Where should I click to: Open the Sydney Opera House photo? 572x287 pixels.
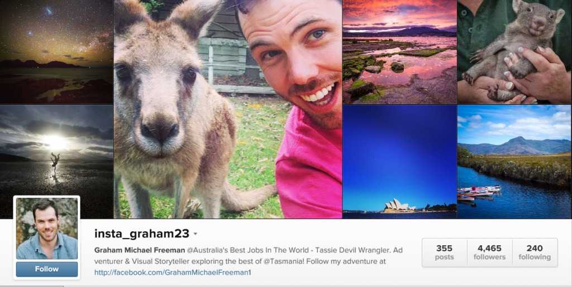coord(399,162)
